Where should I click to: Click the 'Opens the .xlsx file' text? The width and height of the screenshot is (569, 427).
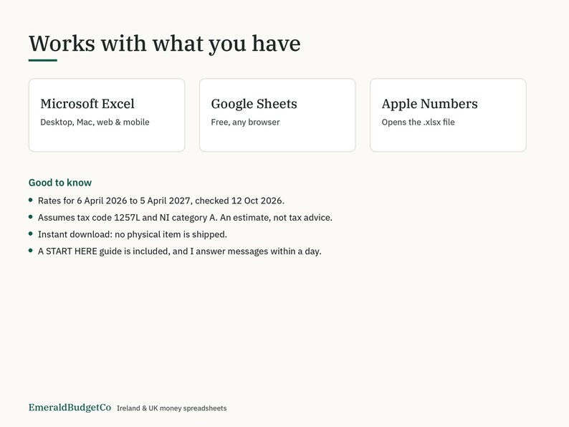point(418,123)
